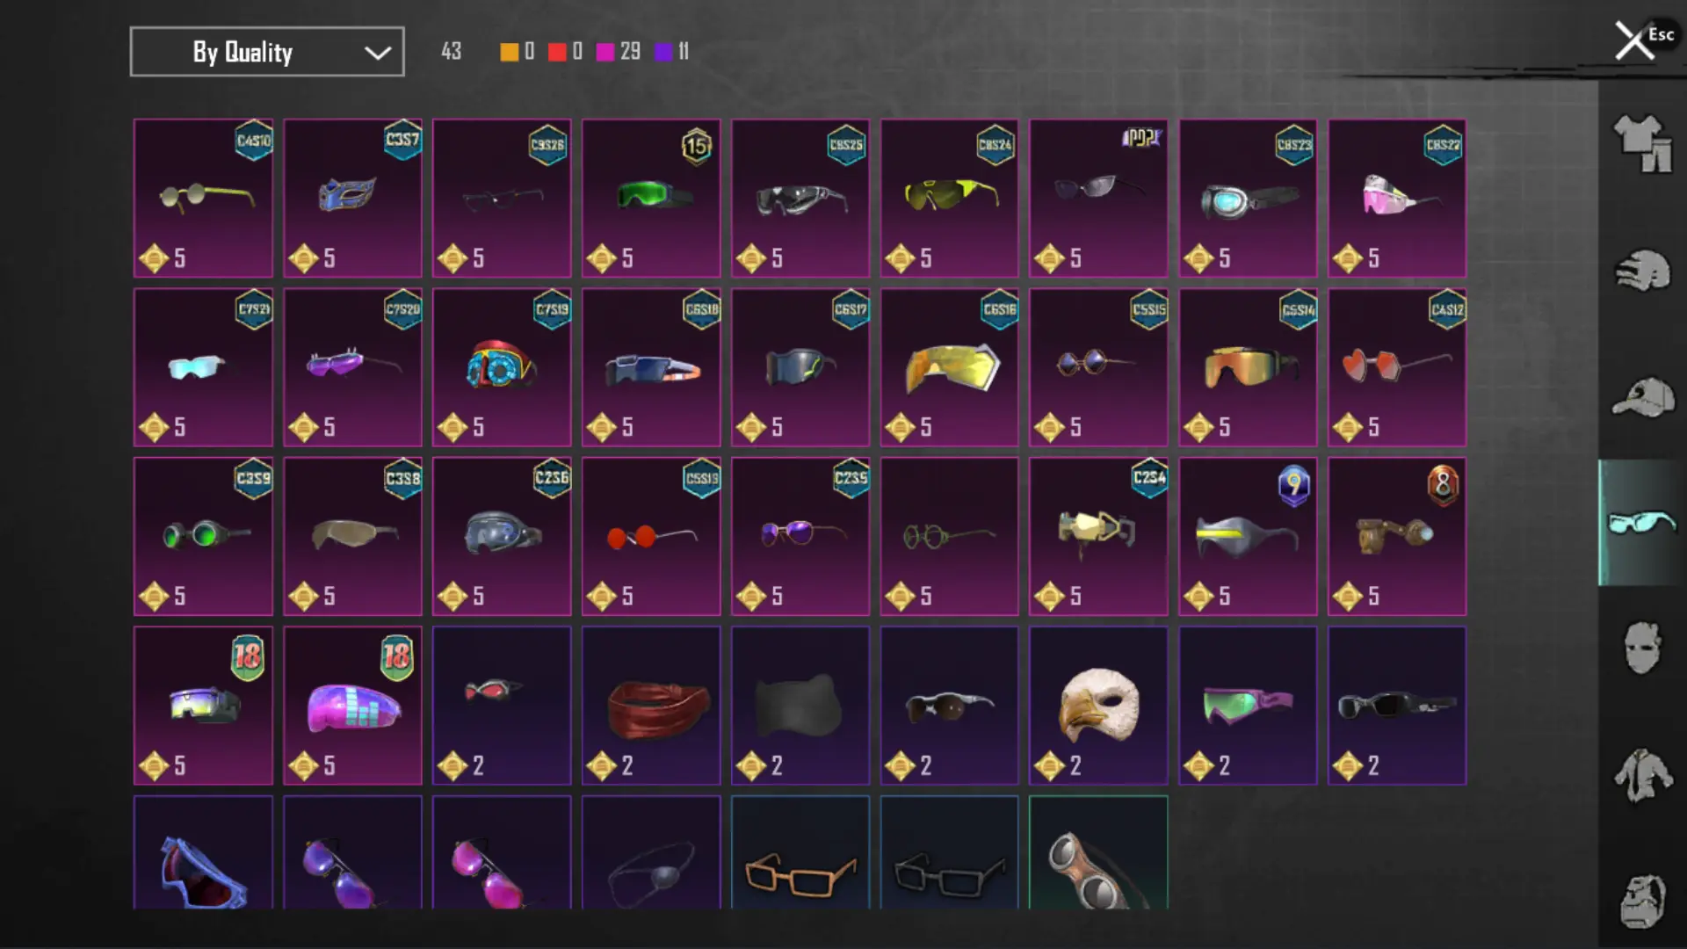Open the outfits clothing category icon
The image size is (1687, 949).
(1641, 143)
